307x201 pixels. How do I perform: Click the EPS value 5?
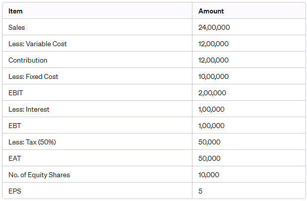[x=200, y=191]
